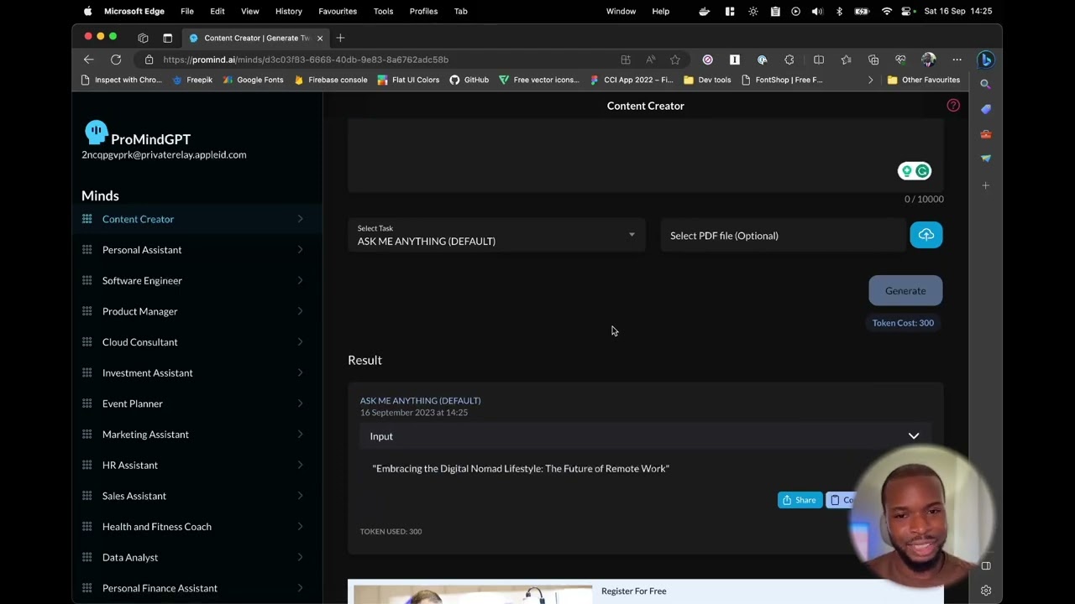Viewport: 1075px width, 604px height.
Task: Select Health and Fitness Coach mind
Action: click(197, 527)
